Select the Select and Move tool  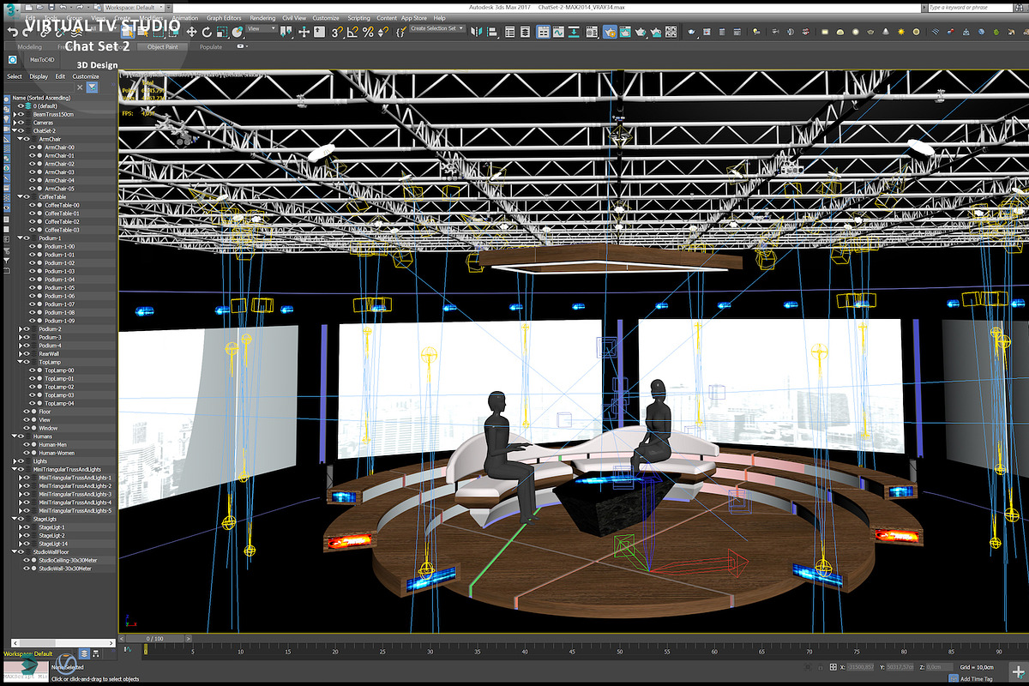(x=191, y=33)
